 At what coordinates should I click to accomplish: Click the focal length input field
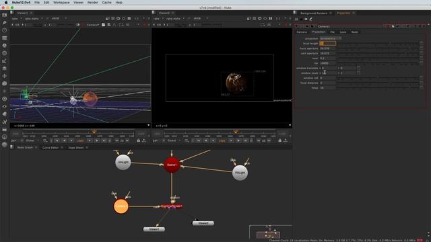click(x=328, y=43)
